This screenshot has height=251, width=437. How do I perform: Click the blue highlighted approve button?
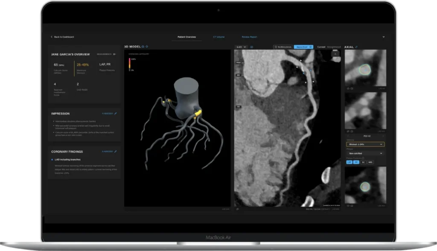click(303, 47)
